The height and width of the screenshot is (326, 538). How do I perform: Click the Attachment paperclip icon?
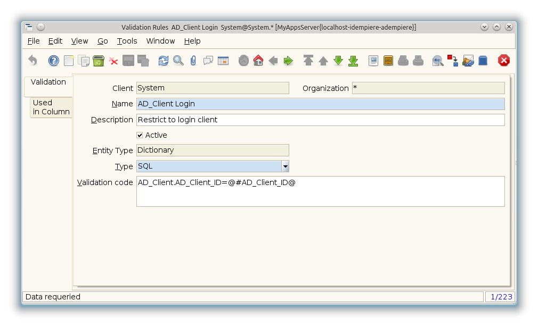pos(193,61)
